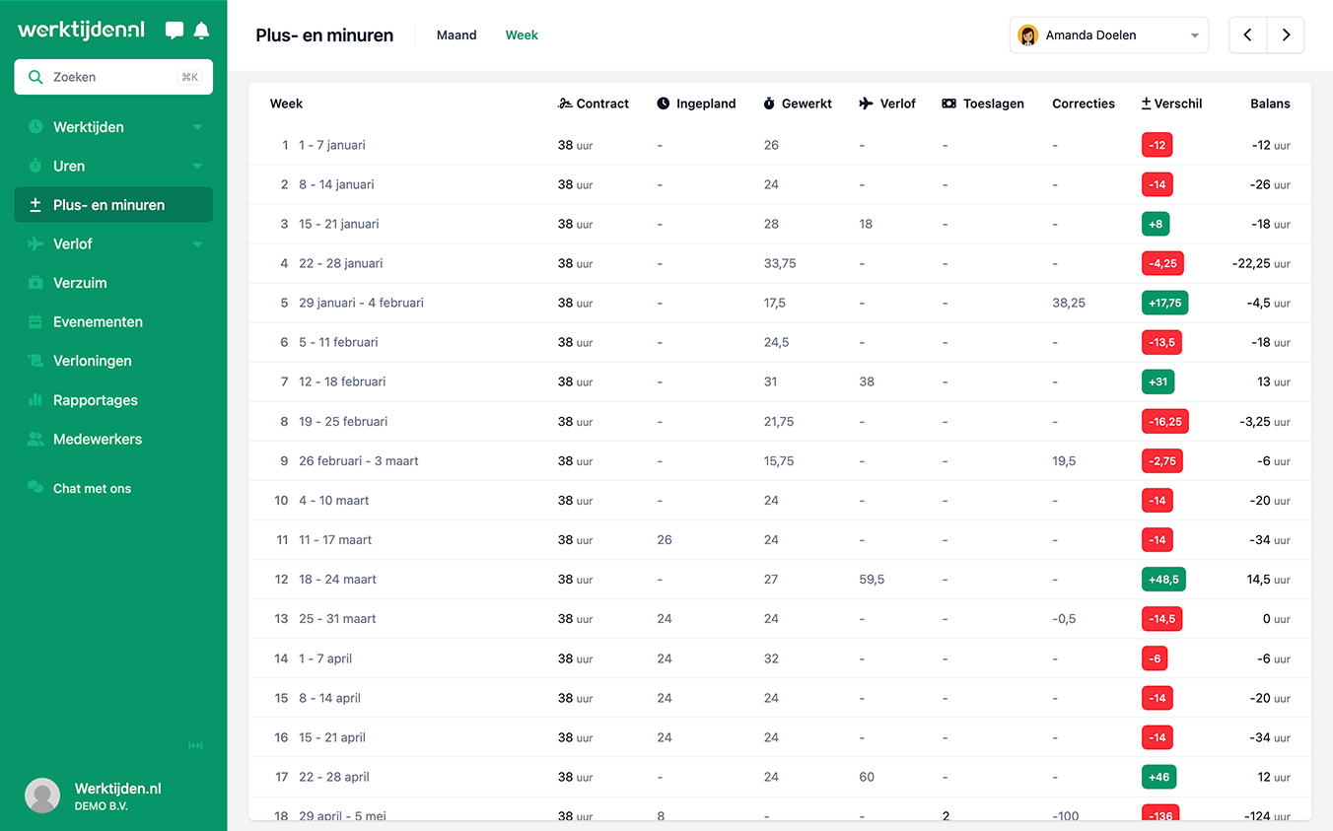Click the -16,25 Verschil badge

point(1165,421)
